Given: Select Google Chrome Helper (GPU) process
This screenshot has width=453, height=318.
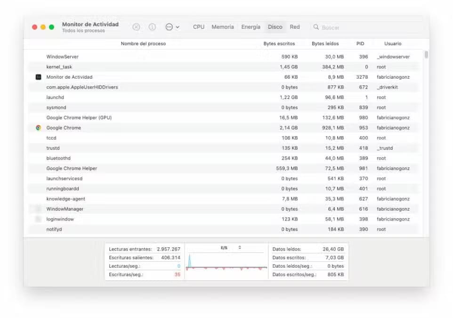Looking at the screenshot, I should [x=224, y=118].
